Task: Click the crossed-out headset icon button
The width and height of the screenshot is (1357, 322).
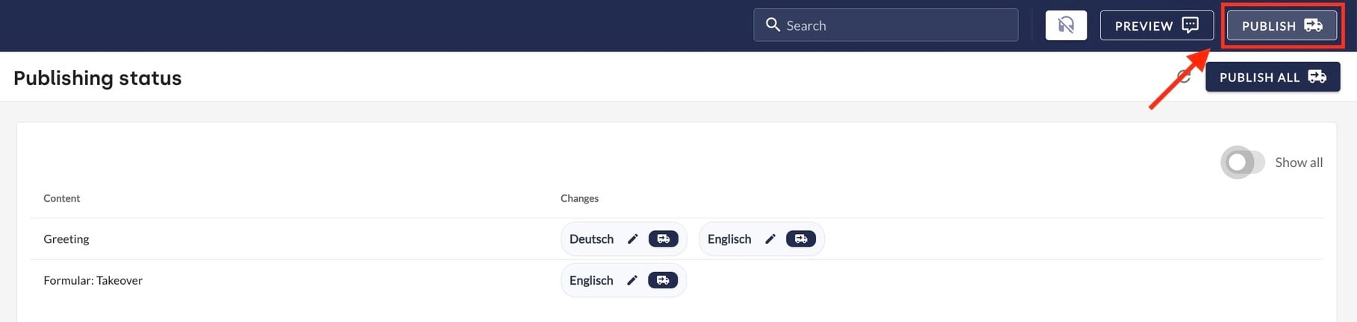Action: click(1066, 25)
